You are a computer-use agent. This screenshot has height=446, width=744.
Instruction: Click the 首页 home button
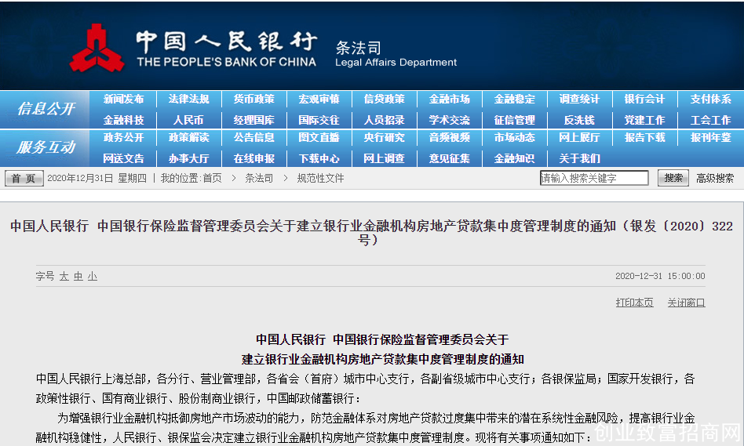(x=24, y=178)
